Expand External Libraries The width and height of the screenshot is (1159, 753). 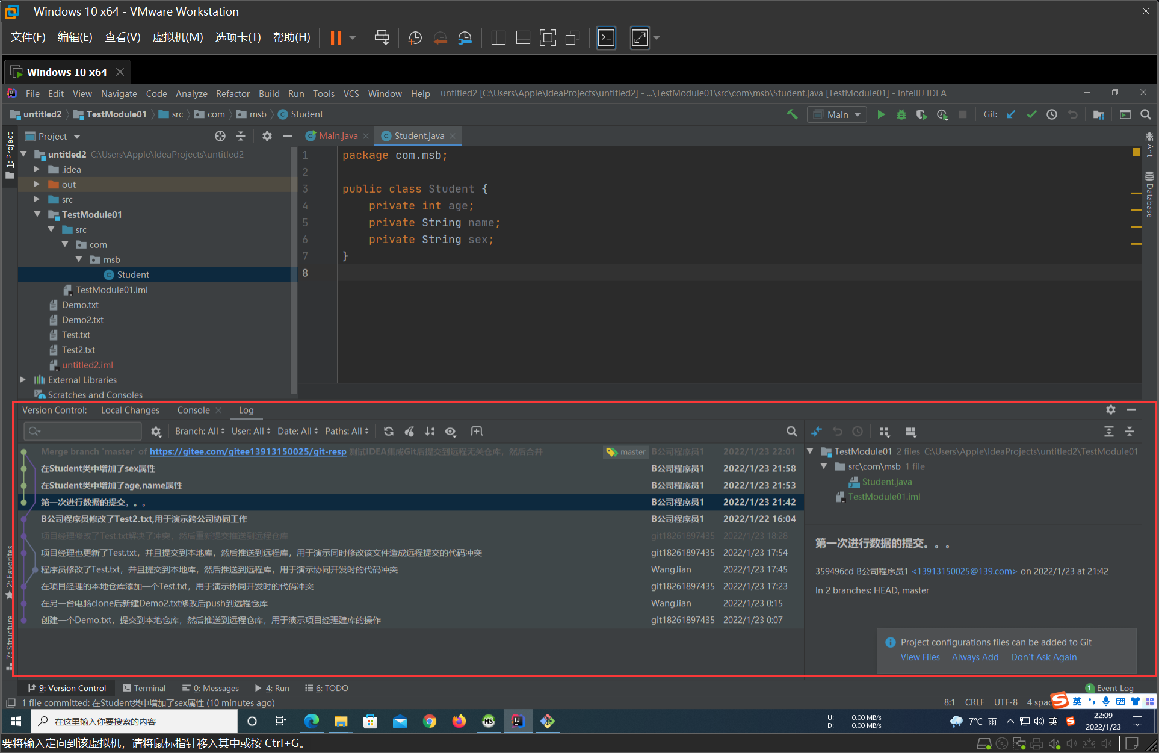[x=22, y=380]
